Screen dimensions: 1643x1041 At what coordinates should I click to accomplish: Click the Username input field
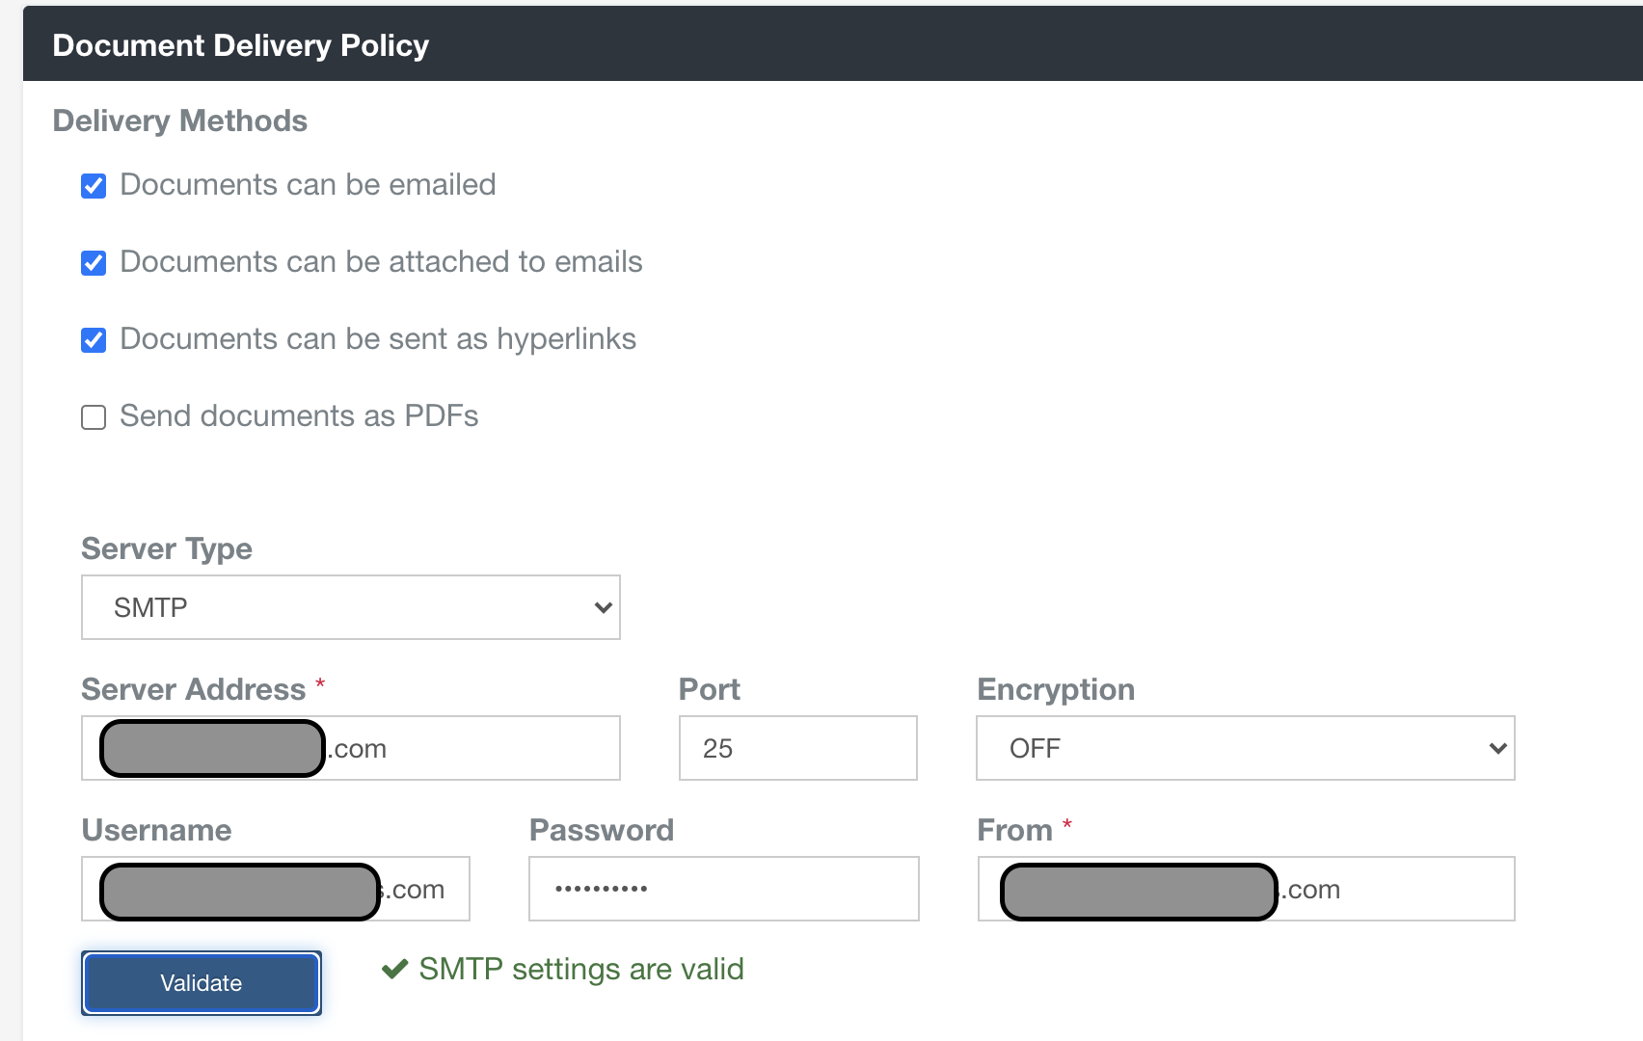[x=275, y=888]
